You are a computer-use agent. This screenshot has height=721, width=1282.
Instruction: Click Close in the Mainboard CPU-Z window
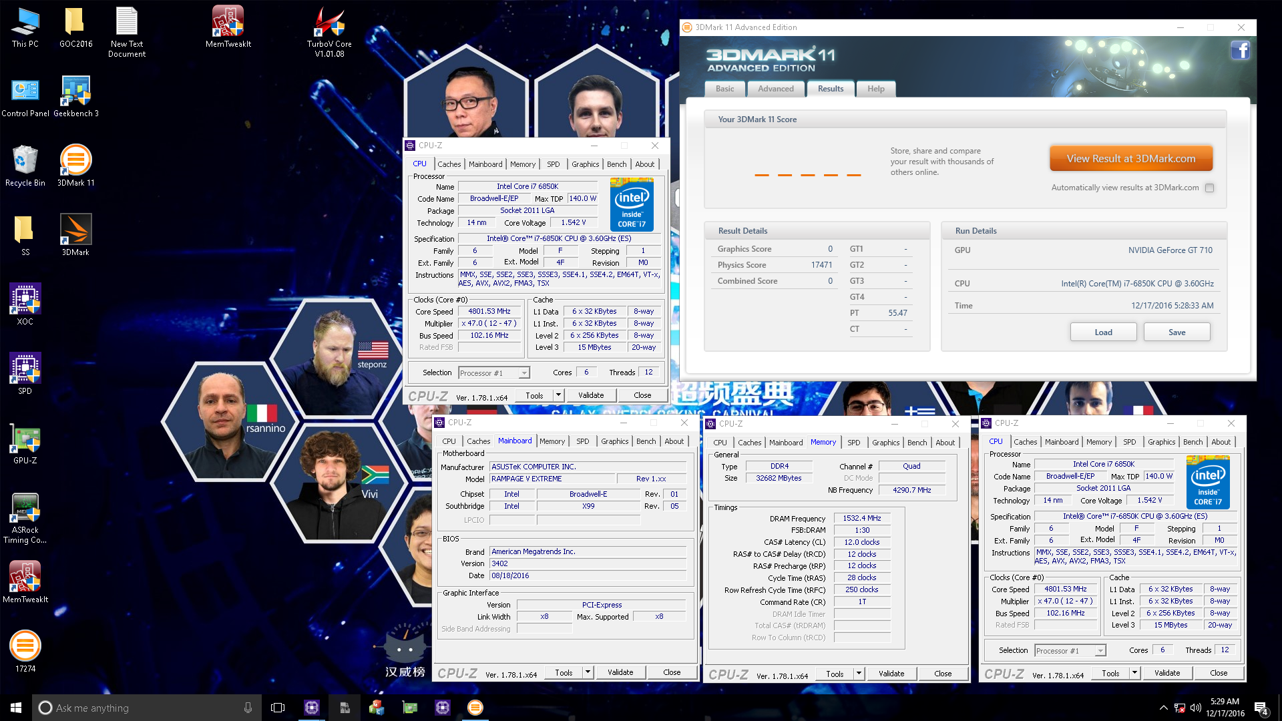[672, 672]
